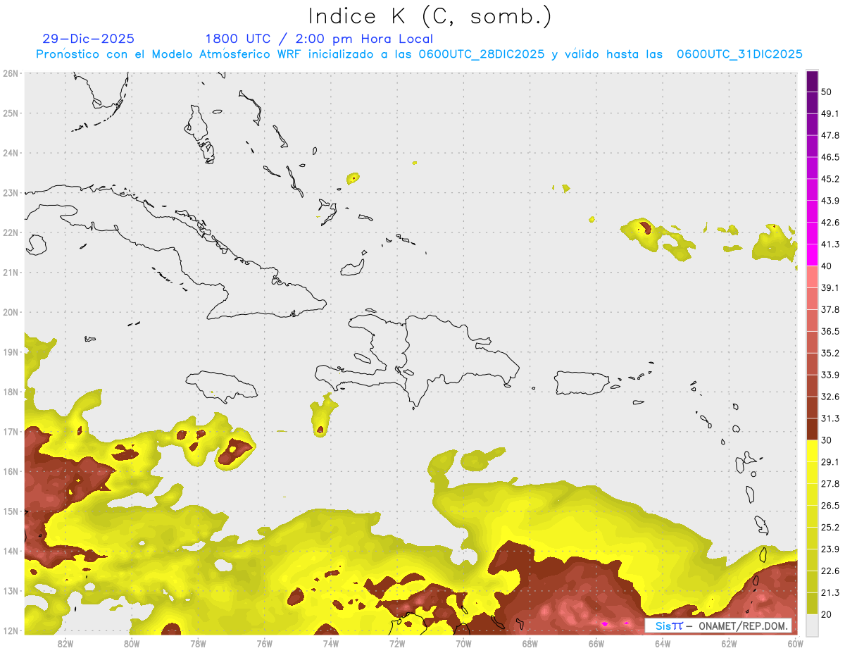Image resolution: width=845 pixels, height=653 pixels.
Task: Click the '26N' latitude label
Action: point(11,73)
